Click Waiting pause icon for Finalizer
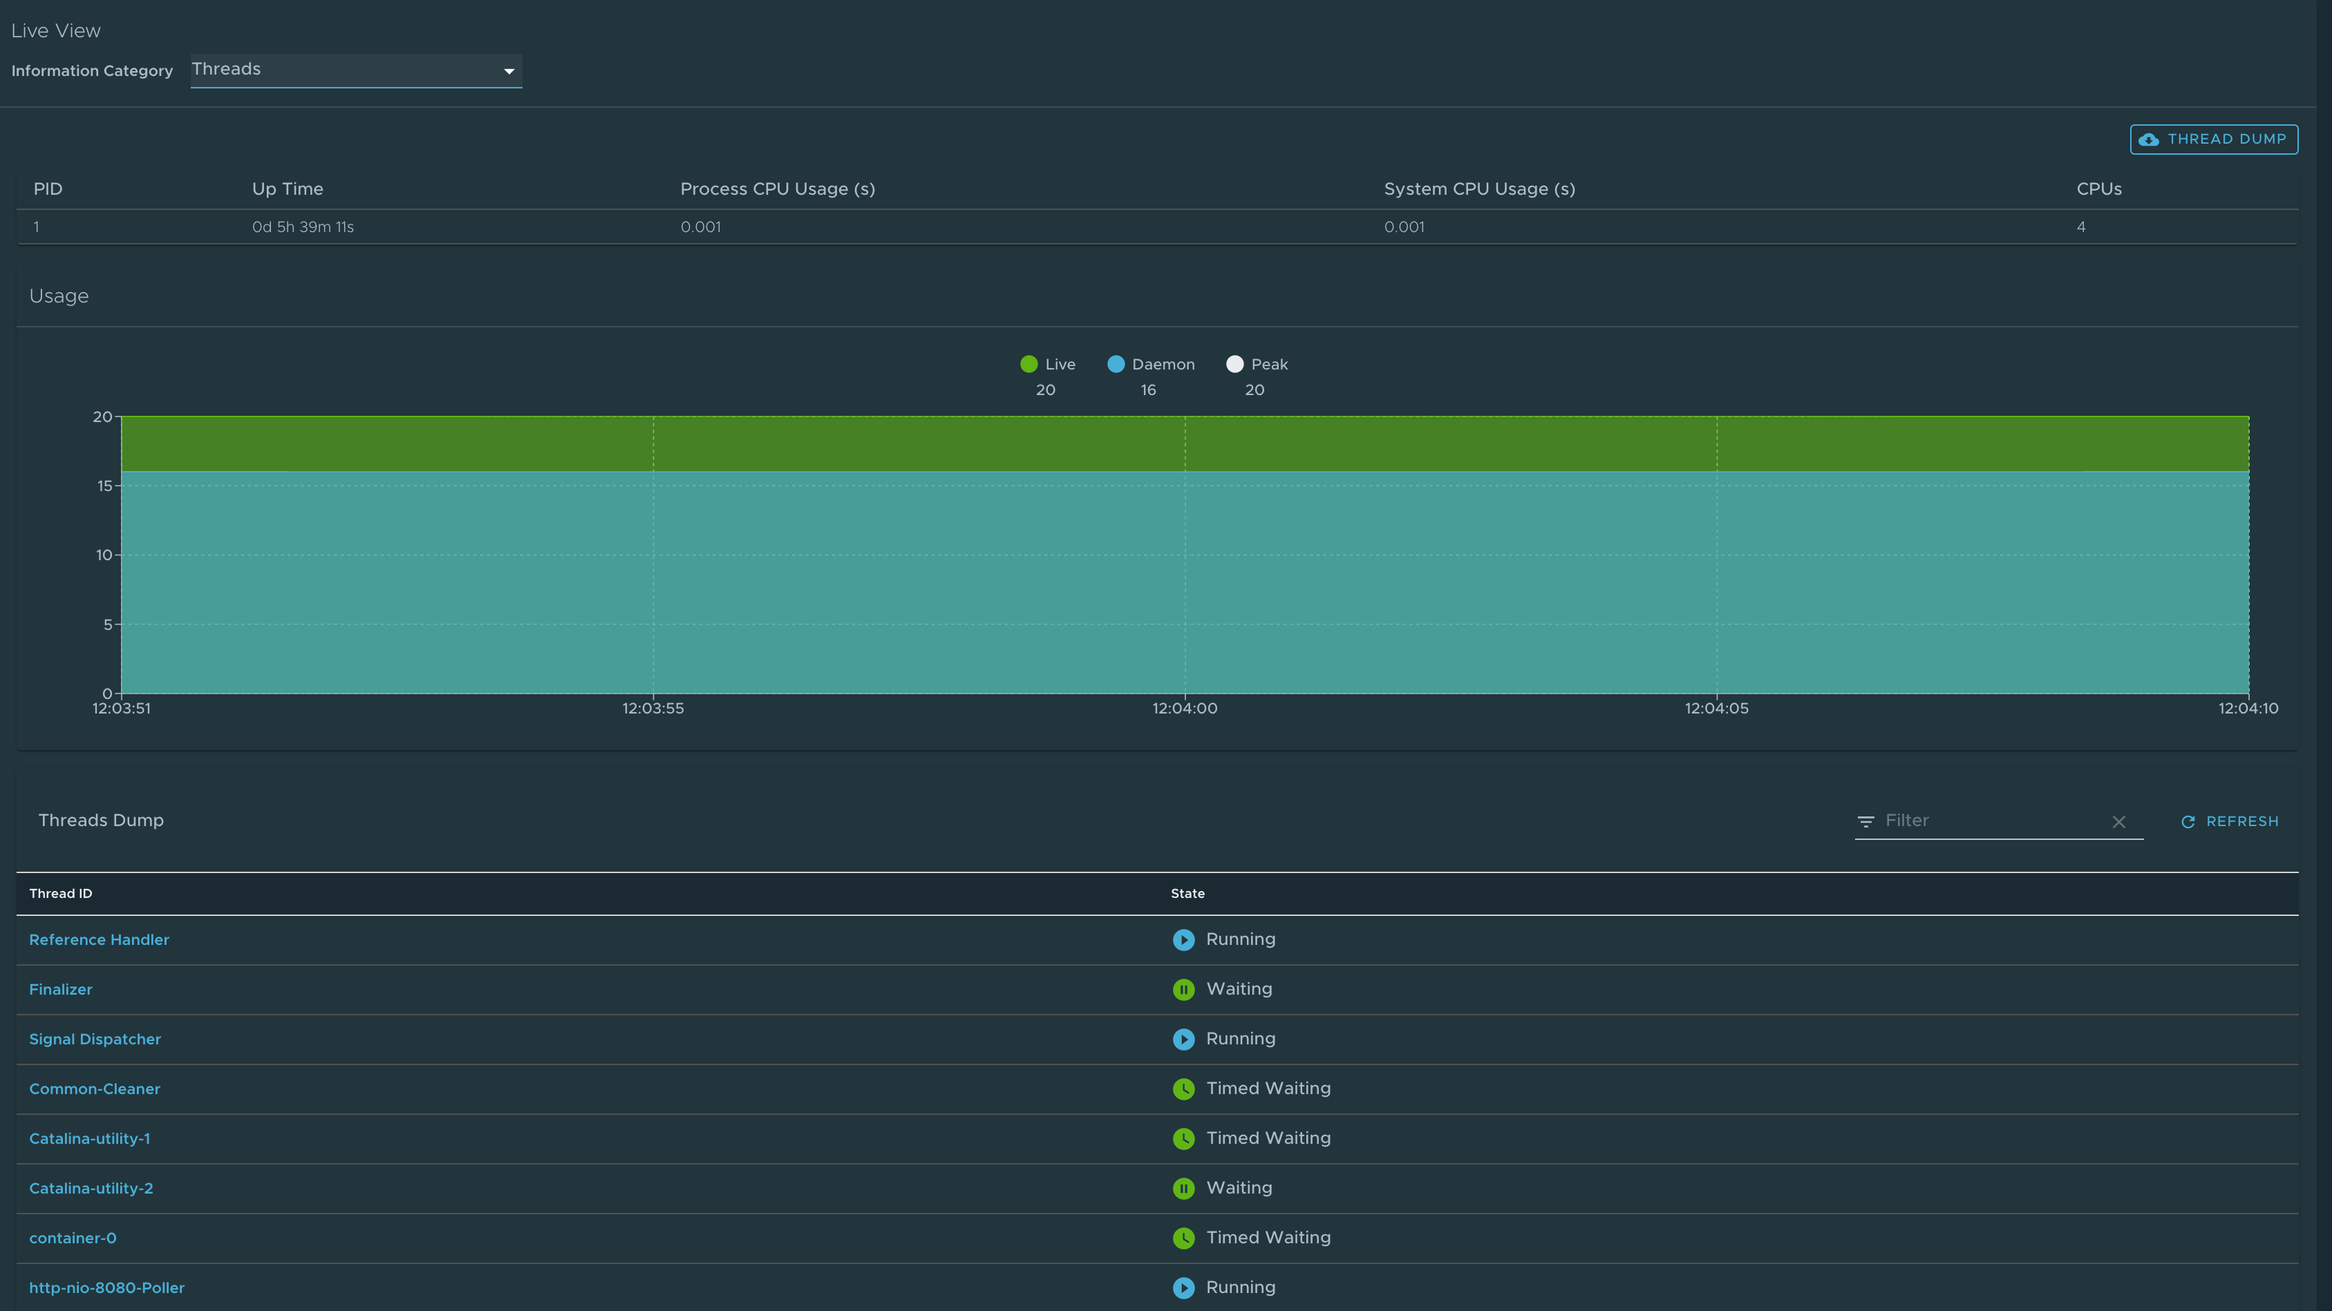 [1183, 989]
